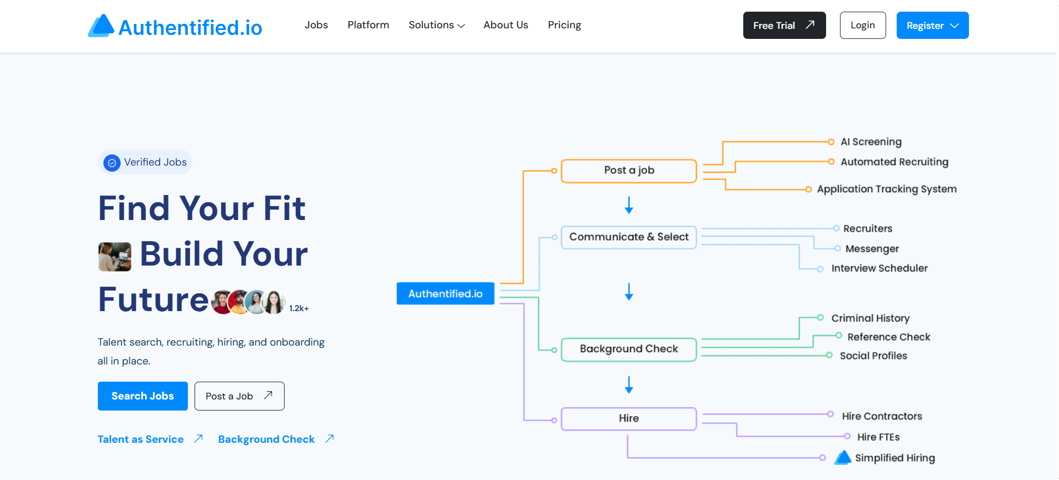
Task: Click the blue arrow above the Hire box
Action: pyautogui.click(x=629, y=385)
